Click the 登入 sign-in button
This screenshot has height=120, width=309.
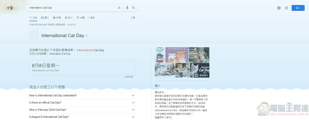click(x=298, y=8)
